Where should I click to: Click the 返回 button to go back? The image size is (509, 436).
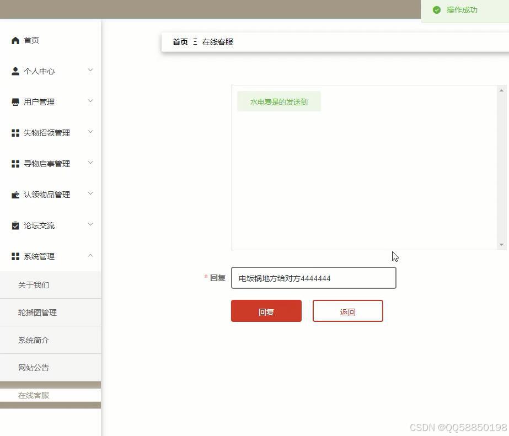(347, 311)
